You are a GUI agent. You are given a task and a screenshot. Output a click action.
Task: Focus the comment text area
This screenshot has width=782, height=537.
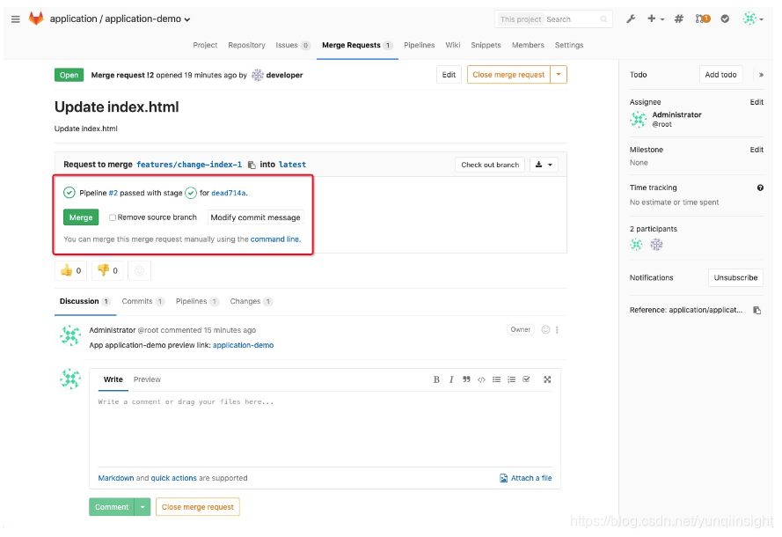325,430
